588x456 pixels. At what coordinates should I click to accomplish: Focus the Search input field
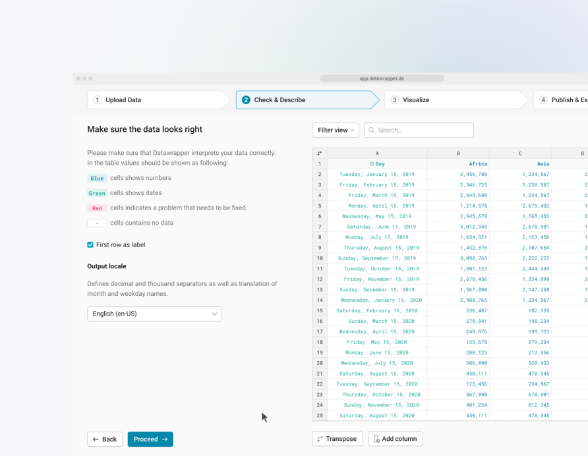[x=419, y=130]
